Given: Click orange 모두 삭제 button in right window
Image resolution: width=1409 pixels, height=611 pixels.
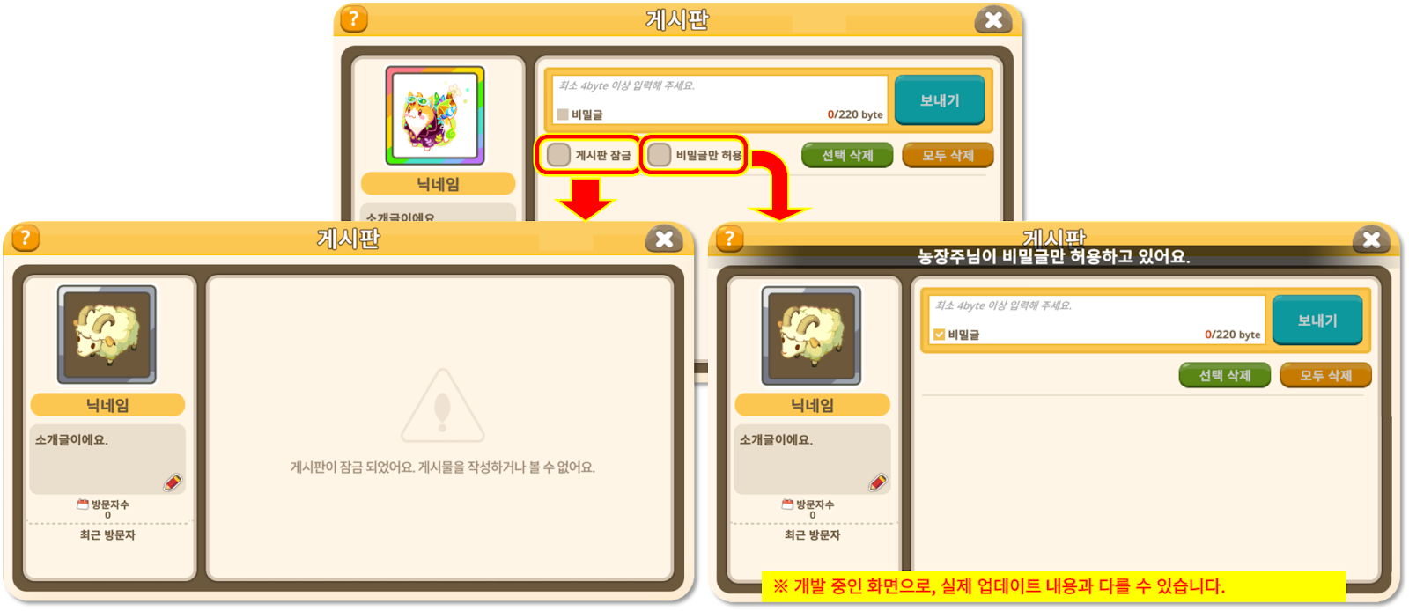Looking at the screenshot, I should pos(1325,376).
